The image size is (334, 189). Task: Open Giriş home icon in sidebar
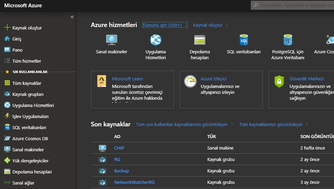(7, 38)
